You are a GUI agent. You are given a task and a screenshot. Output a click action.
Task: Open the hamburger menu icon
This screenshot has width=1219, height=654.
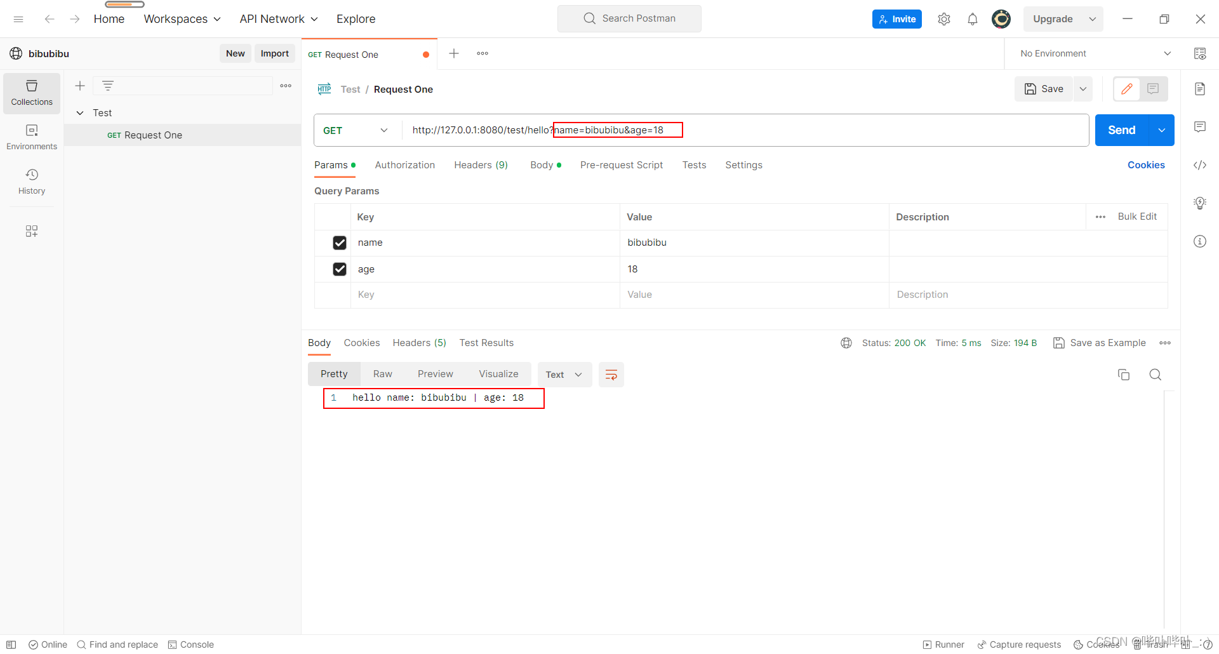(18, 19)
